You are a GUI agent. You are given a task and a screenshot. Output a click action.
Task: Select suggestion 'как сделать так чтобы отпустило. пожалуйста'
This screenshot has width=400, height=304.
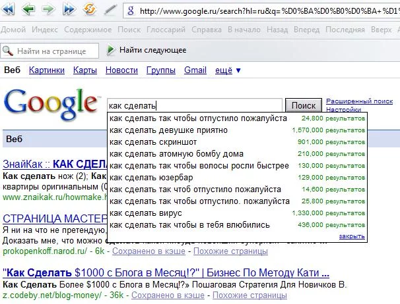pyautogui.click(x=237, y=201)
